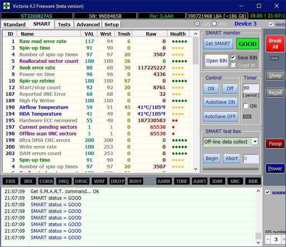Click the DRQ status indicator

(x=64, y=181)
